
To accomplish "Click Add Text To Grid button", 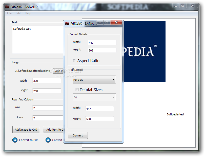I will point(53,129).
